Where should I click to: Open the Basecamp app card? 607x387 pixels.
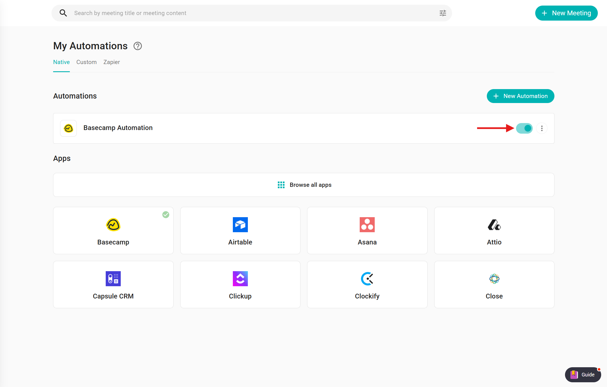pyautogui.click(x=113, y=230)
